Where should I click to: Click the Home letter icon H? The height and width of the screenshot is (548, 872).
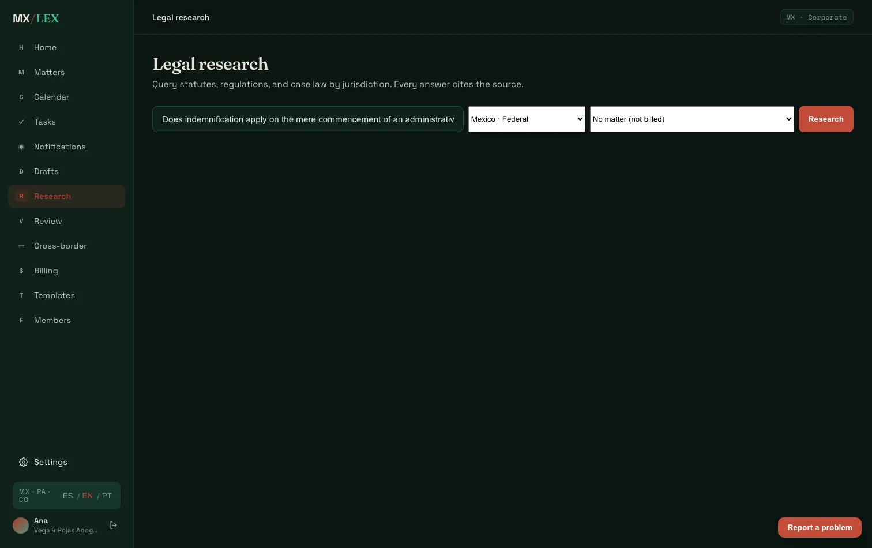pyautogui.click(x=21, y=47)
